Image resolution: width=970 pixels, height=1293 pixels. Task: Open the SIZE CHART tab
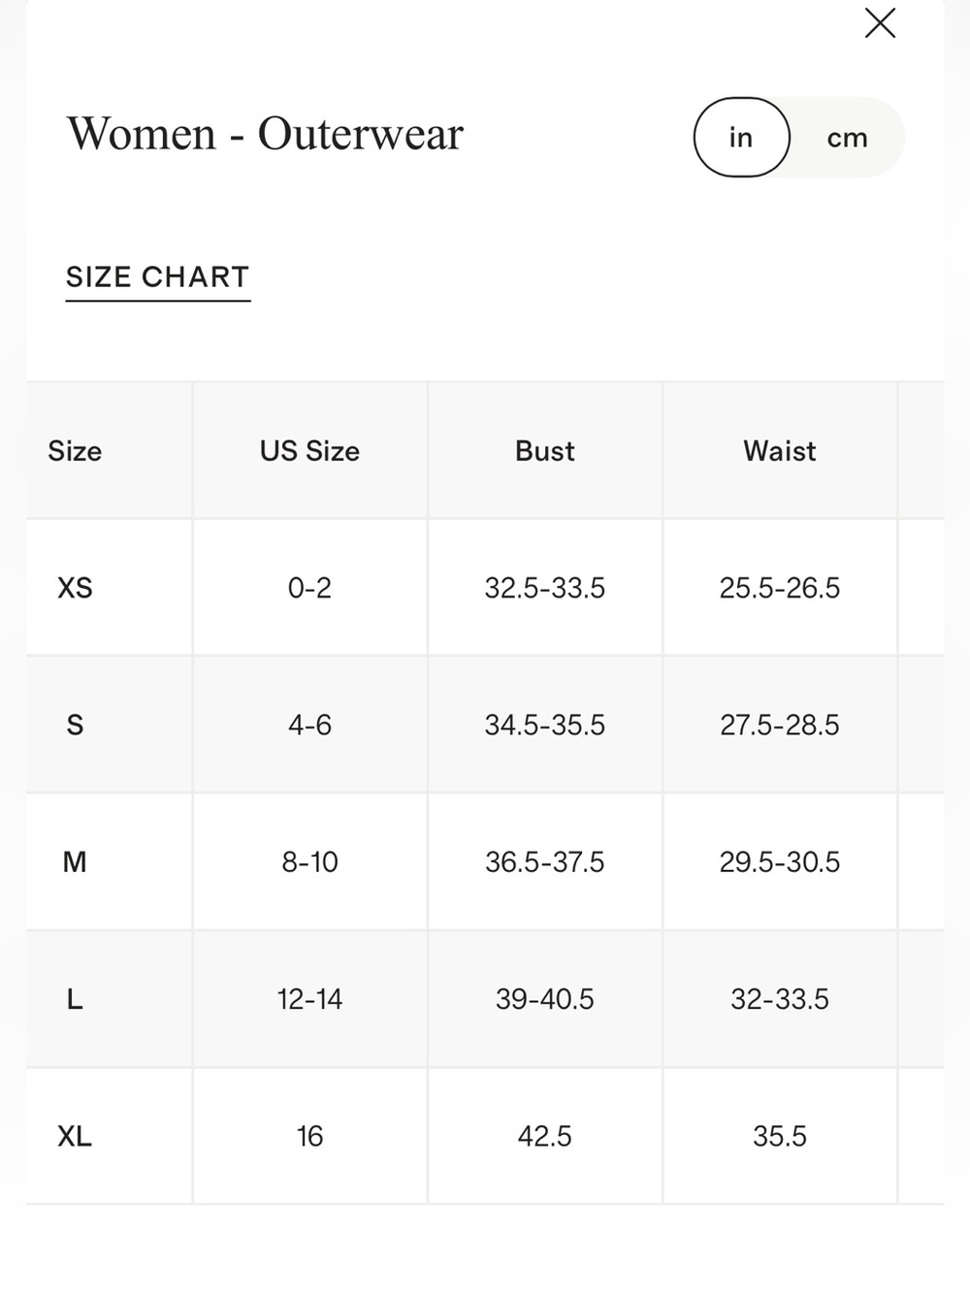tap(157, 277)
